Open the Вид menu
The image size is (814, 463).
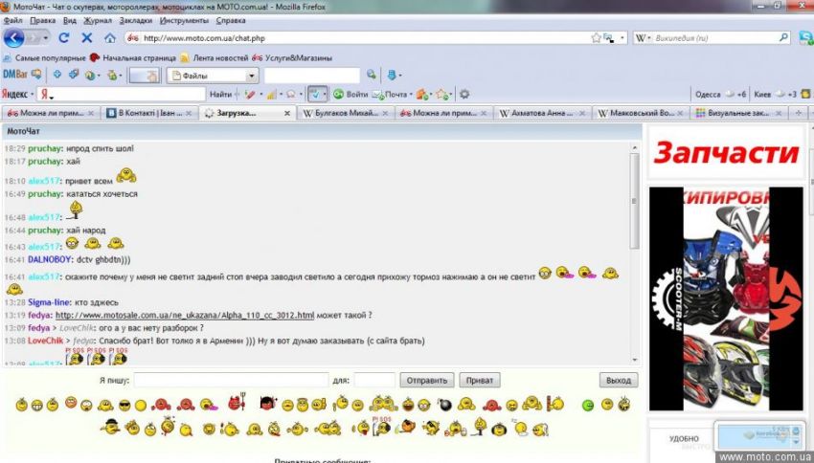[x=70, y=21]
